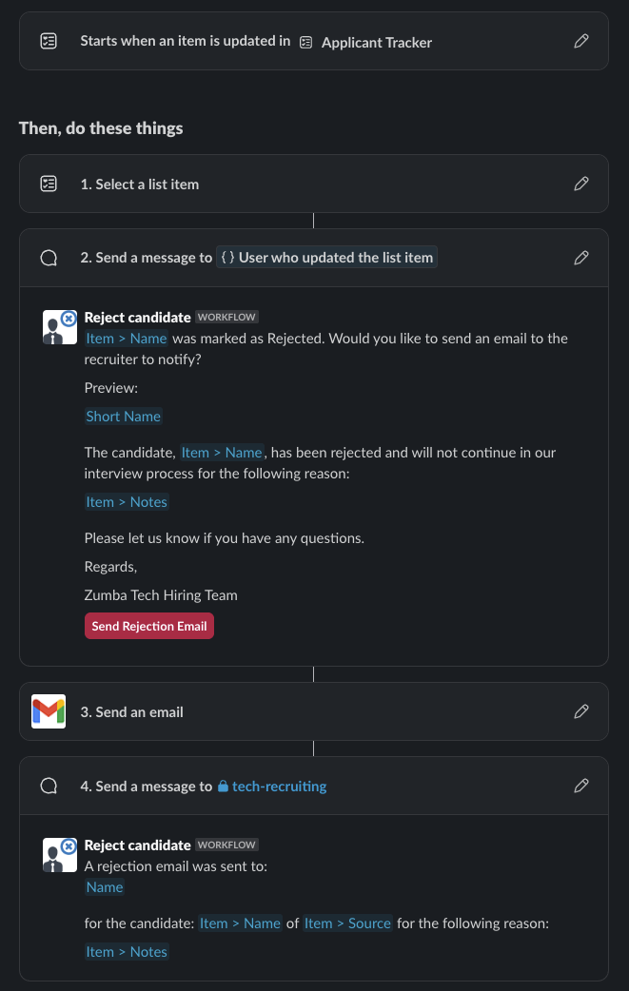Click the Reject candidate avatar in step 2
The width and height of the screenshot is (629, 991).
(x=59, y=327)
